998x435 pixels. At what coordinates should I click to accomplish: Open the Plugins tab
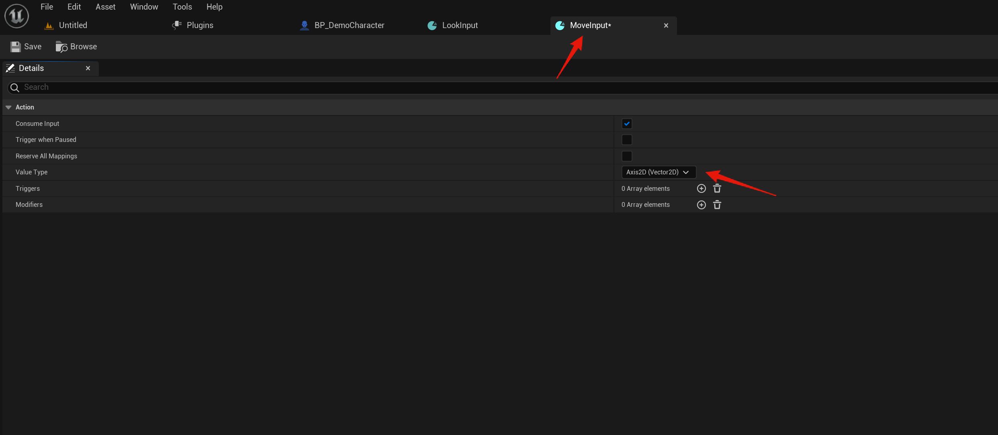pos(199,25)
